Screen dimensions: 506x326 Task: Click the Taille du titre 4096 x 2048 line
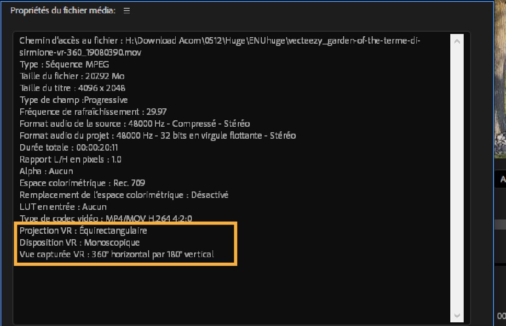pos(72,88)
